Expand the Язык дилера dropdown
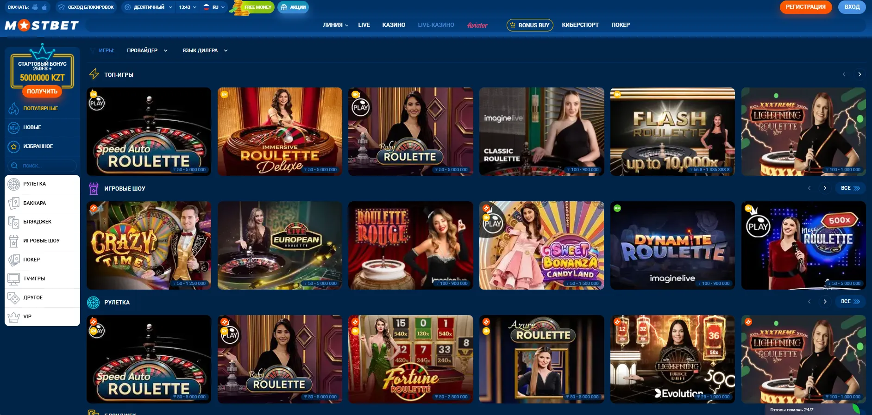 (205, 50)
